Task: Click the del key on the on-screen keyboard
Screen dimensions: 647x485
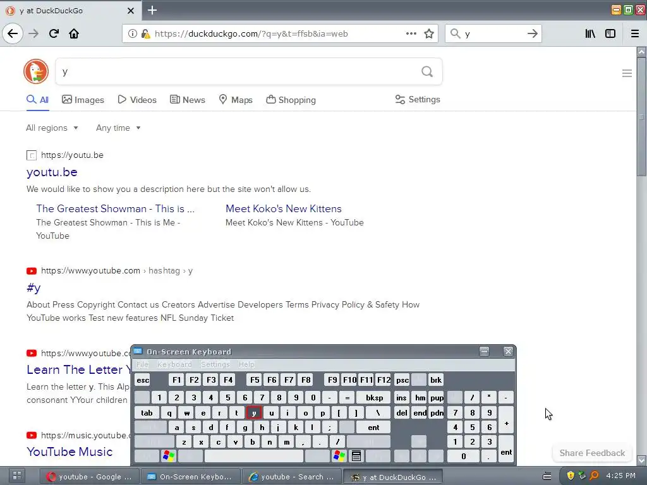Action: pyautogui.click(x=401, y=413)
